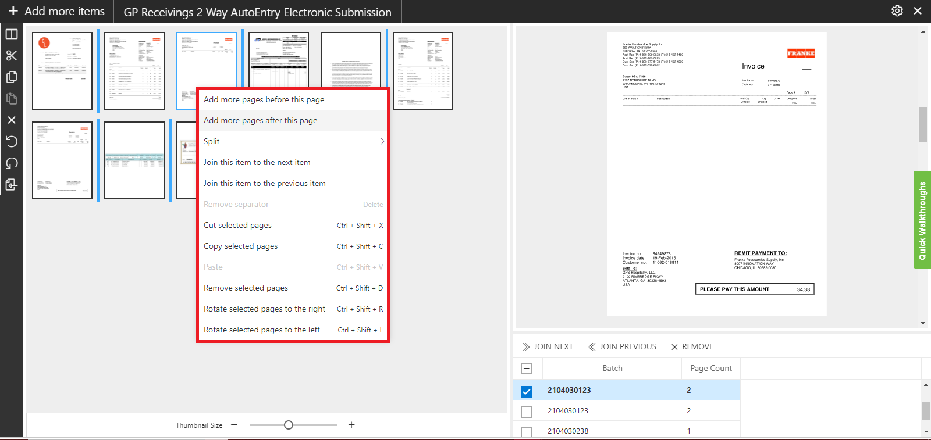931x440 pixels.
Task: Toggle the split-panel layout icon in sidebar
Action: pyautogui.click(x=12, y=34)
